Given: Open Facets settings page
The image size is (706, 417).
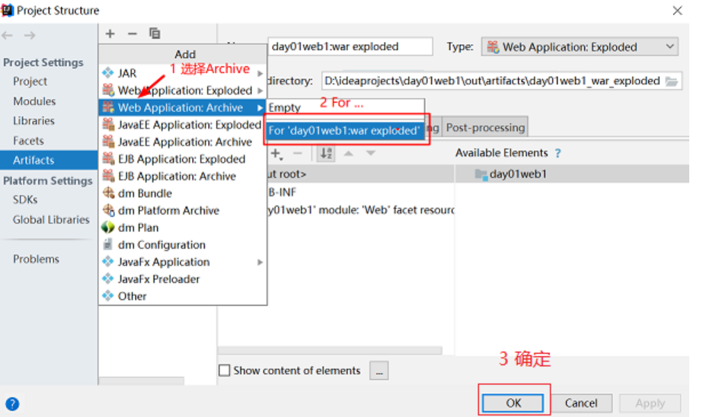Looking at the screenshot, I should [28, 141].
